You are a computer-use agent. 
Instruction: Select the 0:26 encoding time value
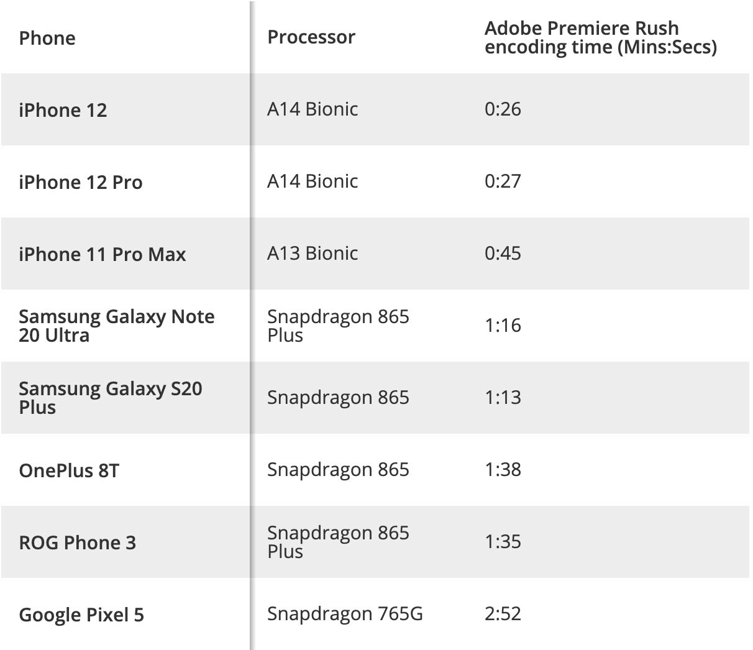coord(503,109)
